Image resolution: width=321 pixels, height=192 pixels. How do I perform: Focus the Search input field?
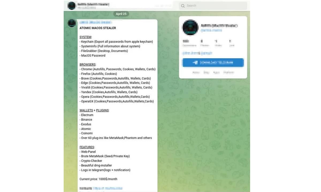213,6
